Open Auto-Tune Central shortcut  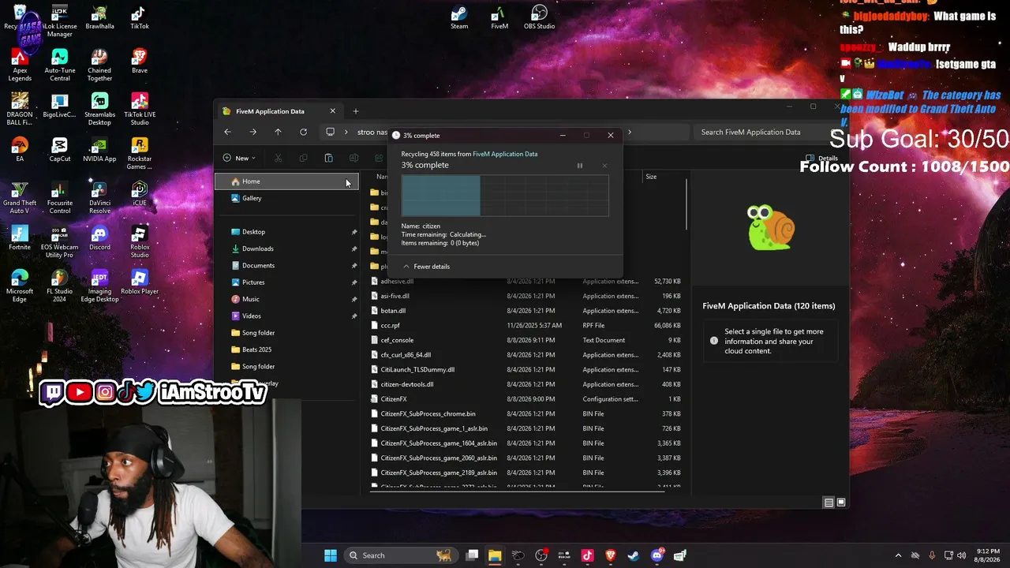tap(59, 65)
